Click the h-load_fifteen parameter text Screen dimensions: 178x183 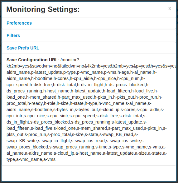point(116,91)
